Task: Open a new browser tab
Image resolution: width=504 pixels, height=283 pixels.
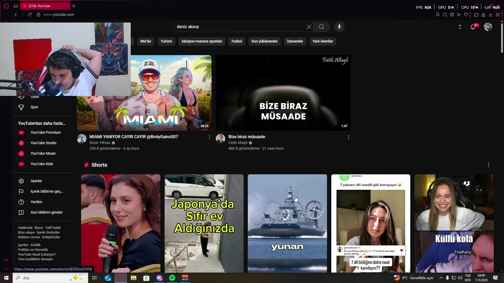Action: point(73,6)
